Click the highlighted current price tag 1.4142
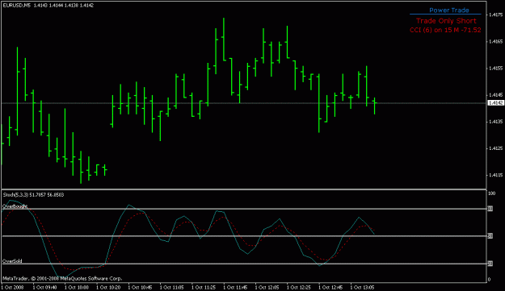 coord(496,103)
